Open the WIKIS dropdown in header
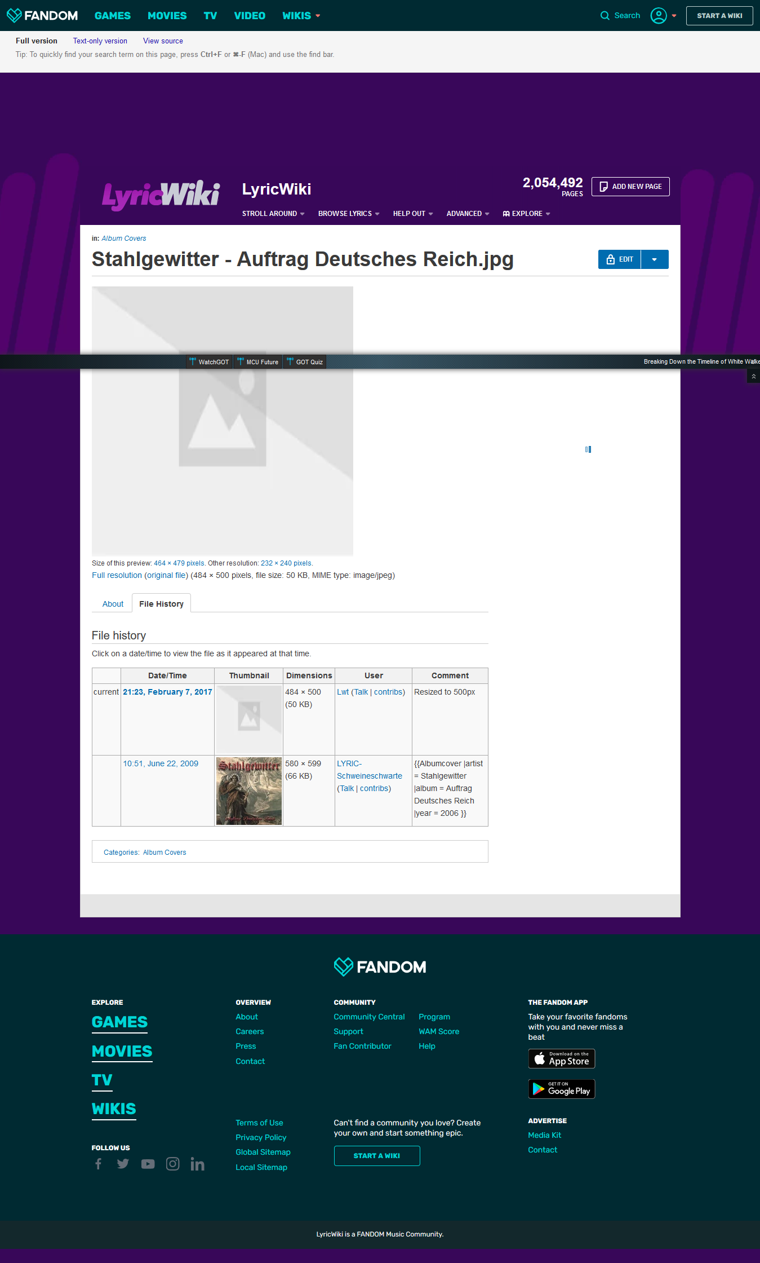Image resolution: width=760 pixels, height=1263 pixels. point(301,16)
